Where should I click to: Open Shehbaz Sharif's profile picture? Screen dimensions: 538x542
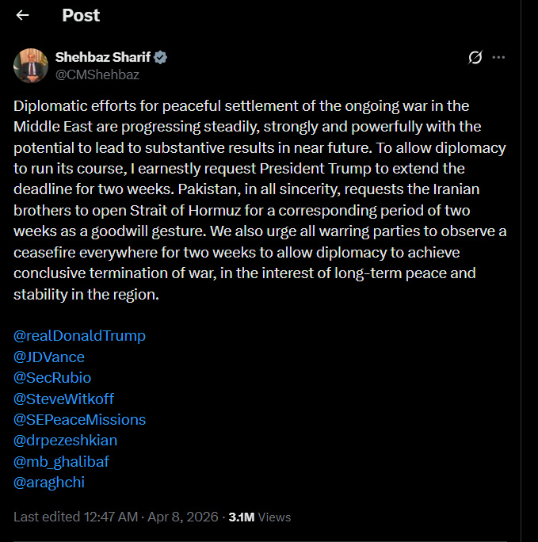[31, 65]
